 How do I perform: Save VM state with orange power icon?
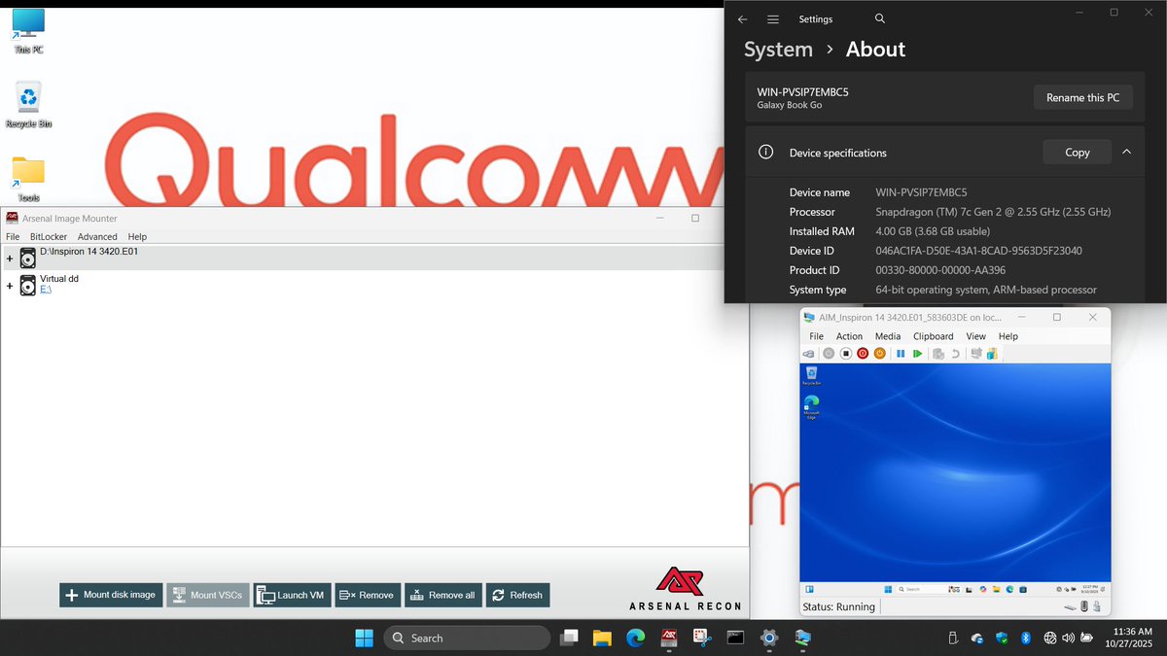pyautogui.click(x=879, y=354)
